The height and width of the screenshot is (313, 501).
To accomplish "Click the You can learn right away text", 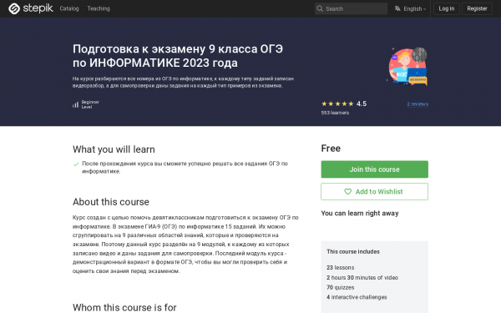I will 360,213.
